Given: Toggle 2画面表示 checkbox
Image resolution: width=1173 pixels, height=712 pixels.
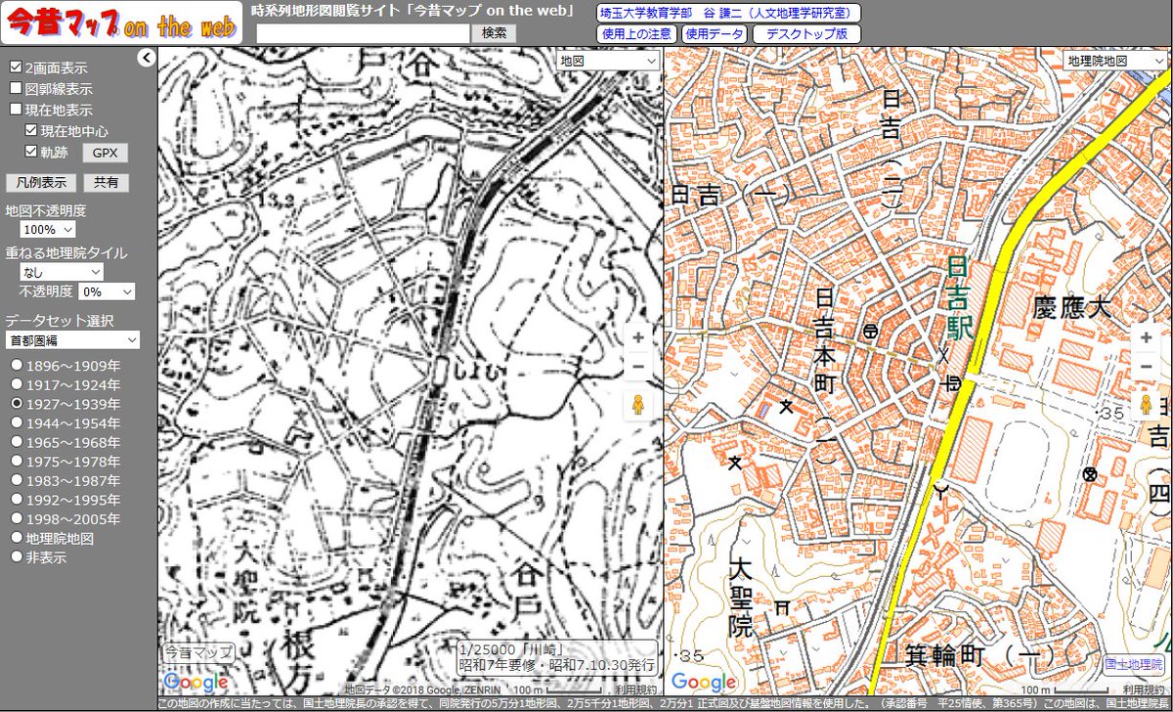Looking at the screenshot, I should 16,67.
